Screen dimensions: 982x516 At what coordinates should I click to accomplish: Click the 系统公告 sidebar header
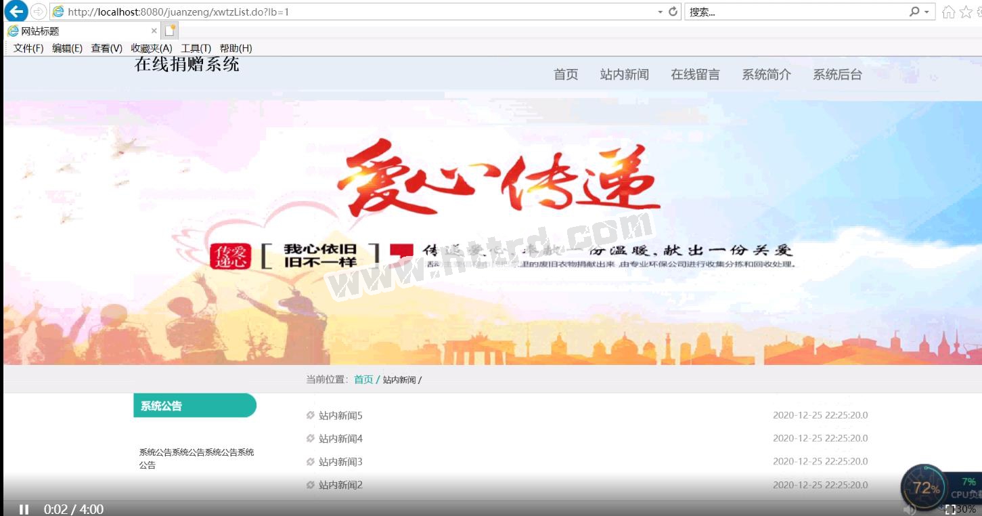pos(195,406)
